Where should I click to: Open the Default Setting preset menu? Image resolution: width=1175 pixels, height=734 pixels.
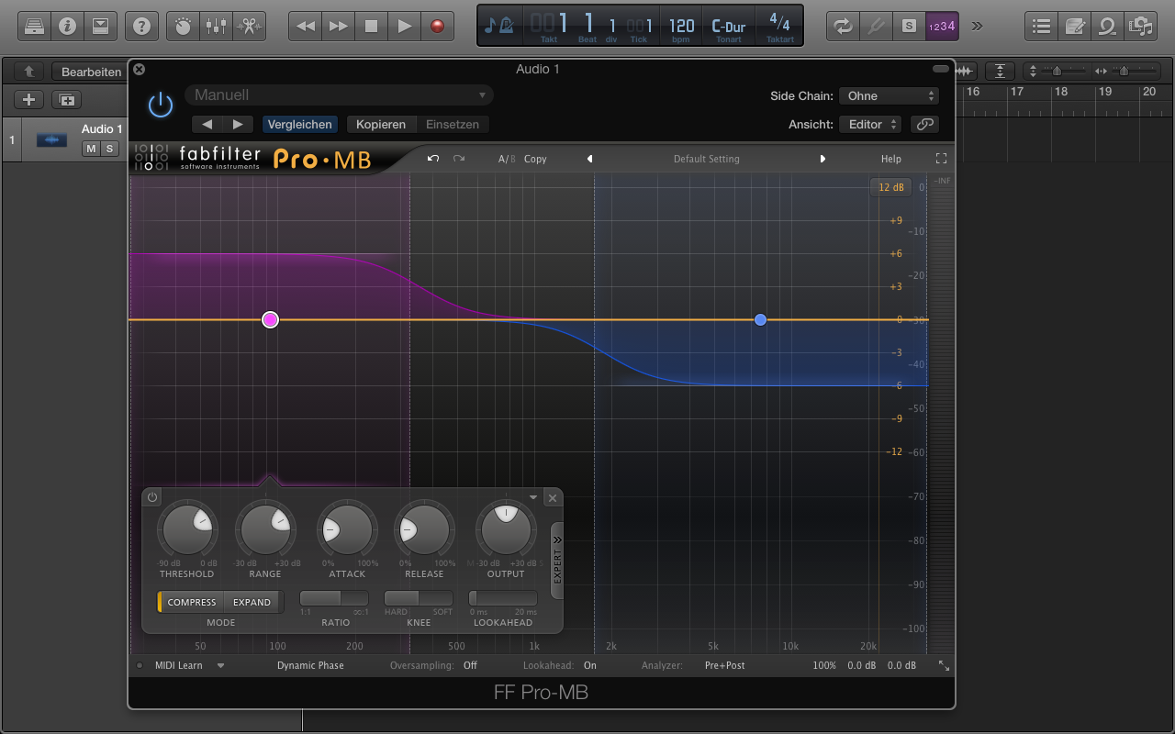point(706,159)
